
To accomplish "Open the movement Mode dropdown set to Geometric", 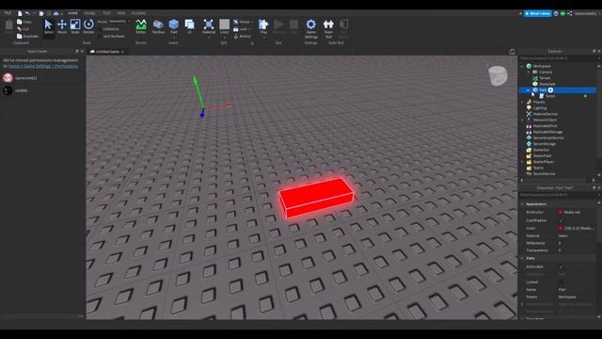I will pyautogui.click(x=119, y=22).
